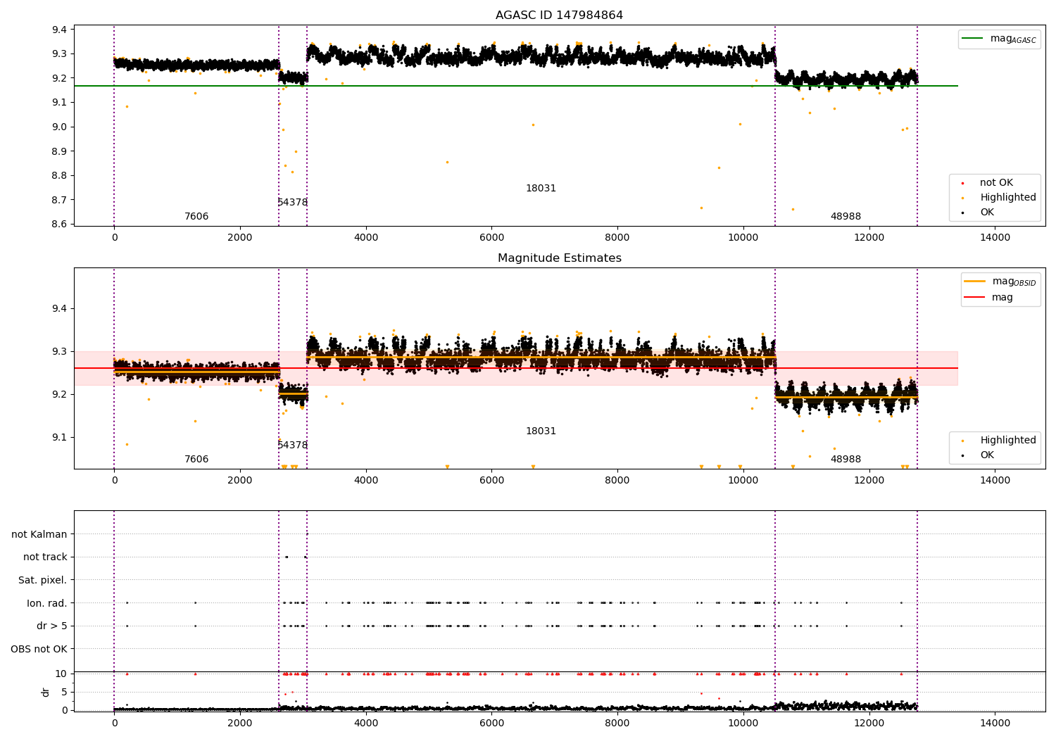Click the '10000' x-tick under bottom plot
1056x739 pixels.
pyautogui.click(x=743, y=724)
